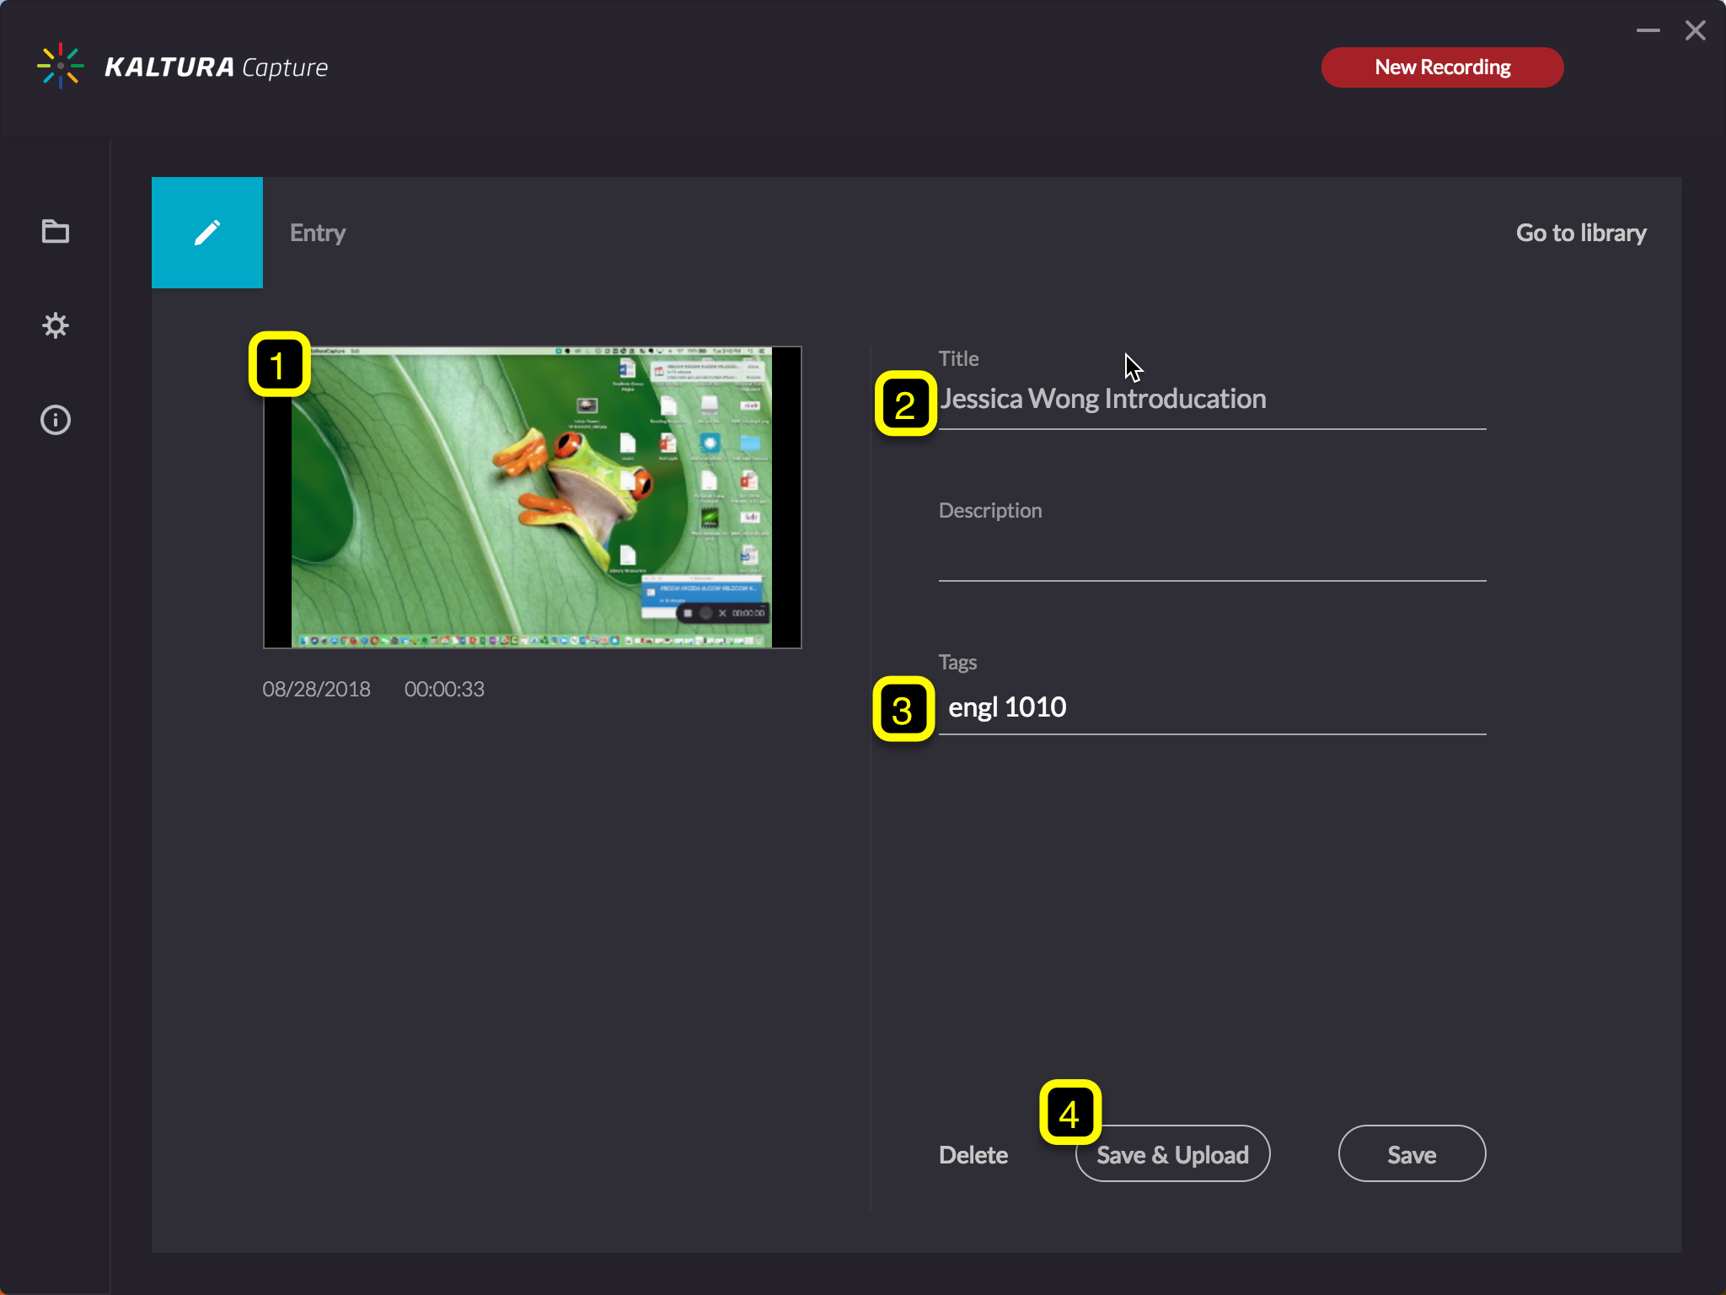The image size is (1726, 1295).
Task: Save the recording locally
Action: [x=1411, y=1154]
